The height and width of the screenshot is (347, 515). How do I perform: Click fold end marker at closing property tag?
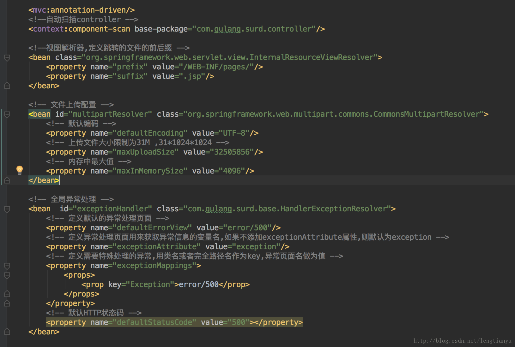pyautogui.click(x=7, y=303)
